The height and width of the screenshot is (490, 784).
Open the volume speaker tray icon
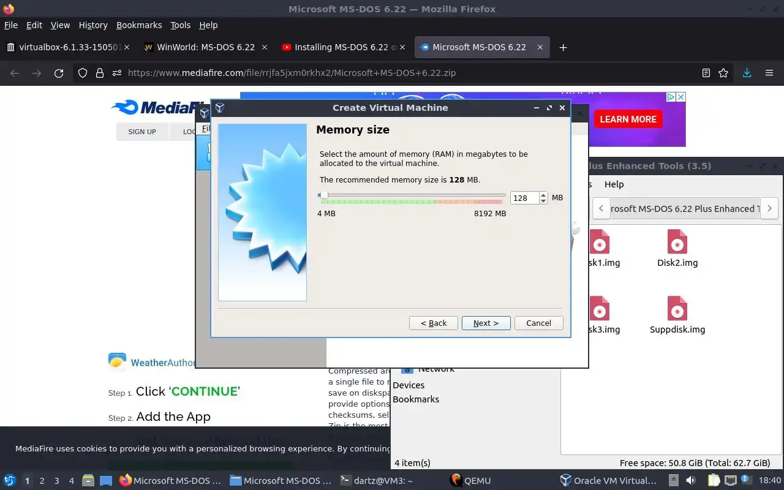click(x=691, y=480)
